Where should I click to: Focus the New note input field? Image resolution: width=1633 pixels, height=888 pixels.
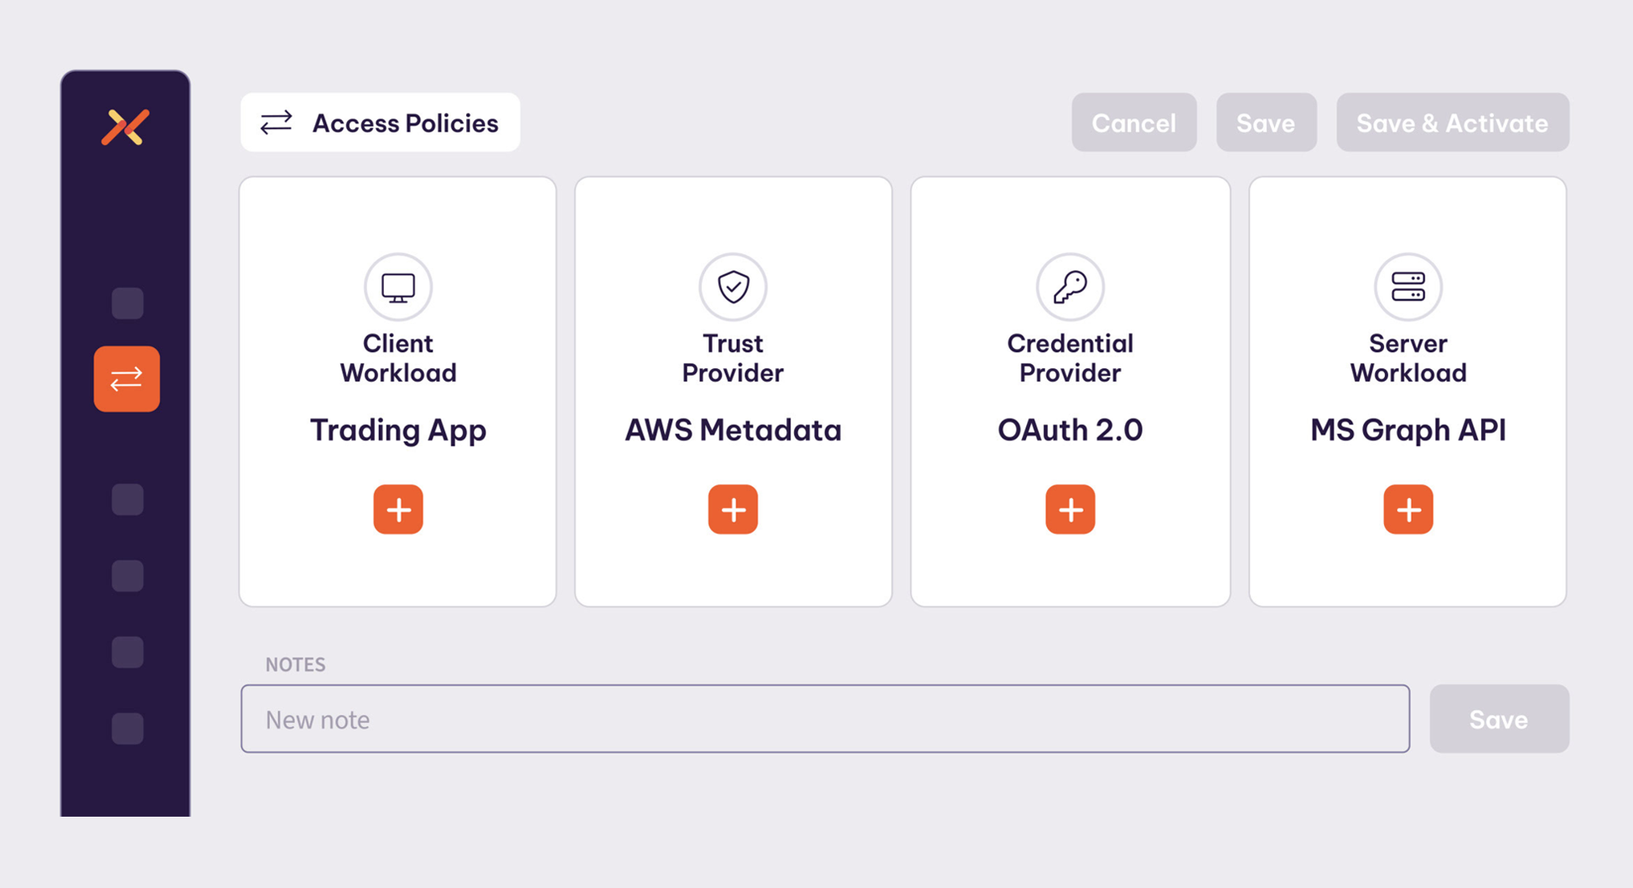click(825, 719)
